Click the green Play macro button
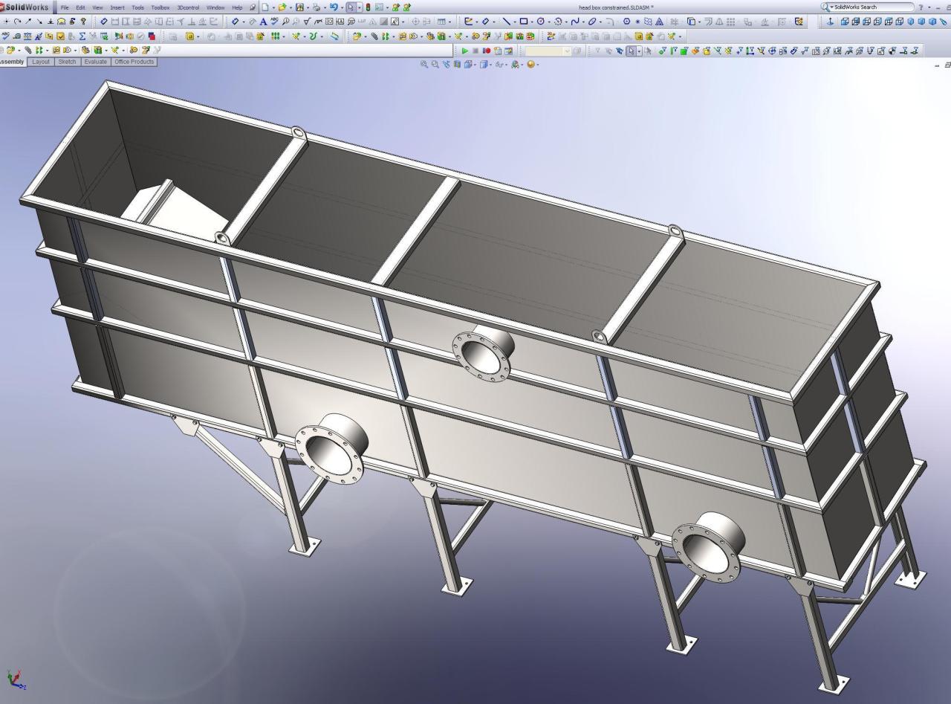This screenshot has height=704, width=951. (465, 51)
